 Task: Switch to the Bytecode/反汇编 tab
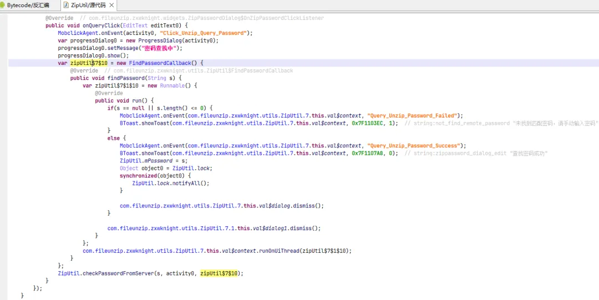point(28,6)
